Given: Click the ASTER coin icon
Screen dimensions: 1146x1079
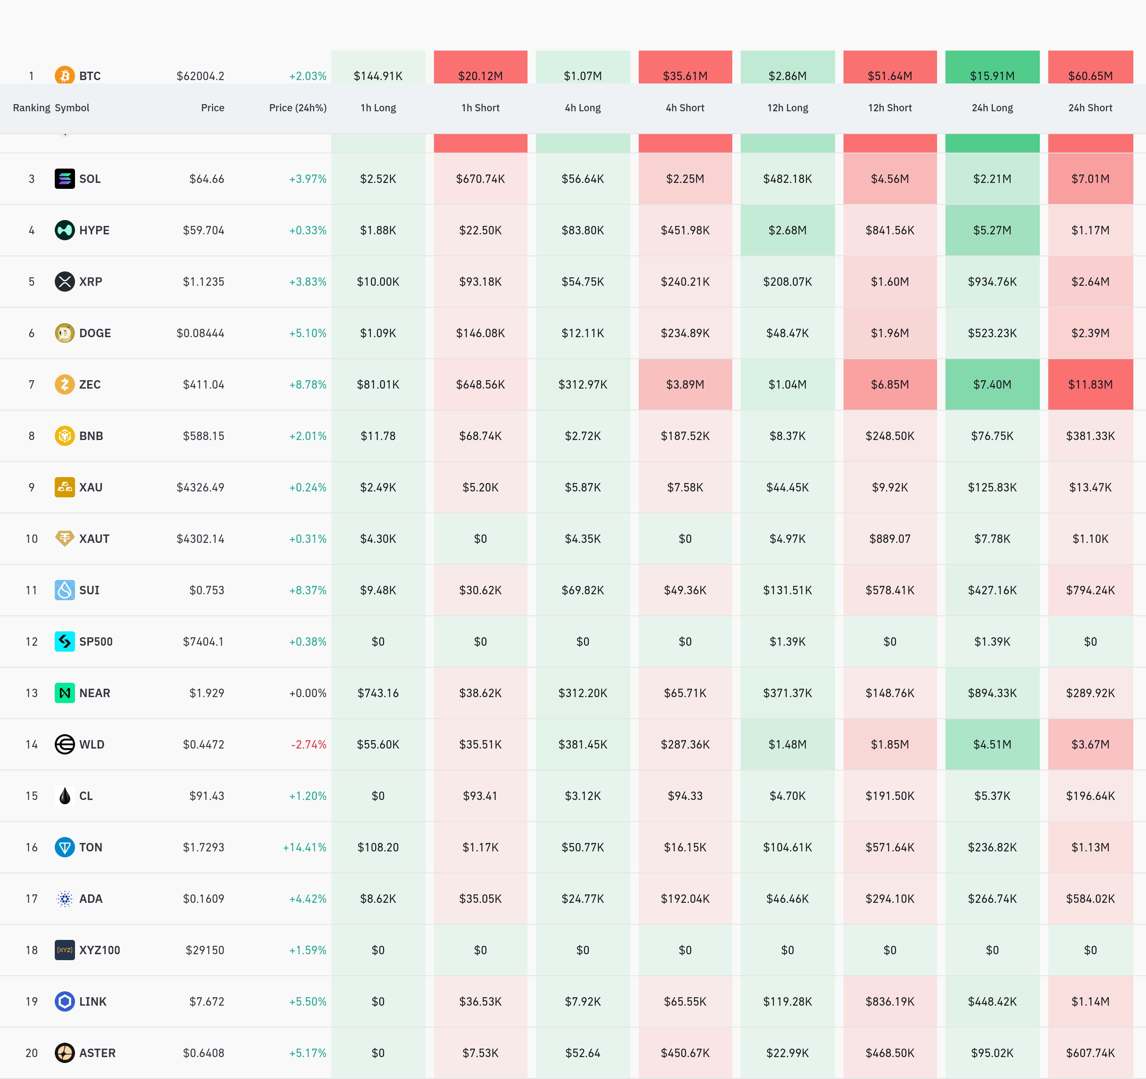Looking at the screenshot, I should pos(64,1052).
